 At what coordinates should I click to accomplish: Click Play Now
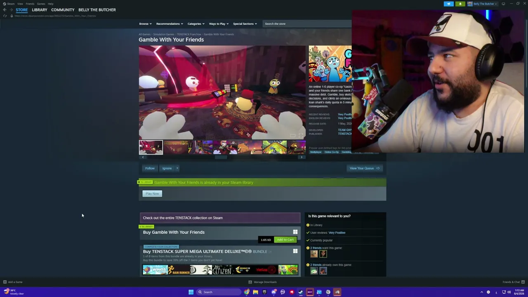[152, 193]
